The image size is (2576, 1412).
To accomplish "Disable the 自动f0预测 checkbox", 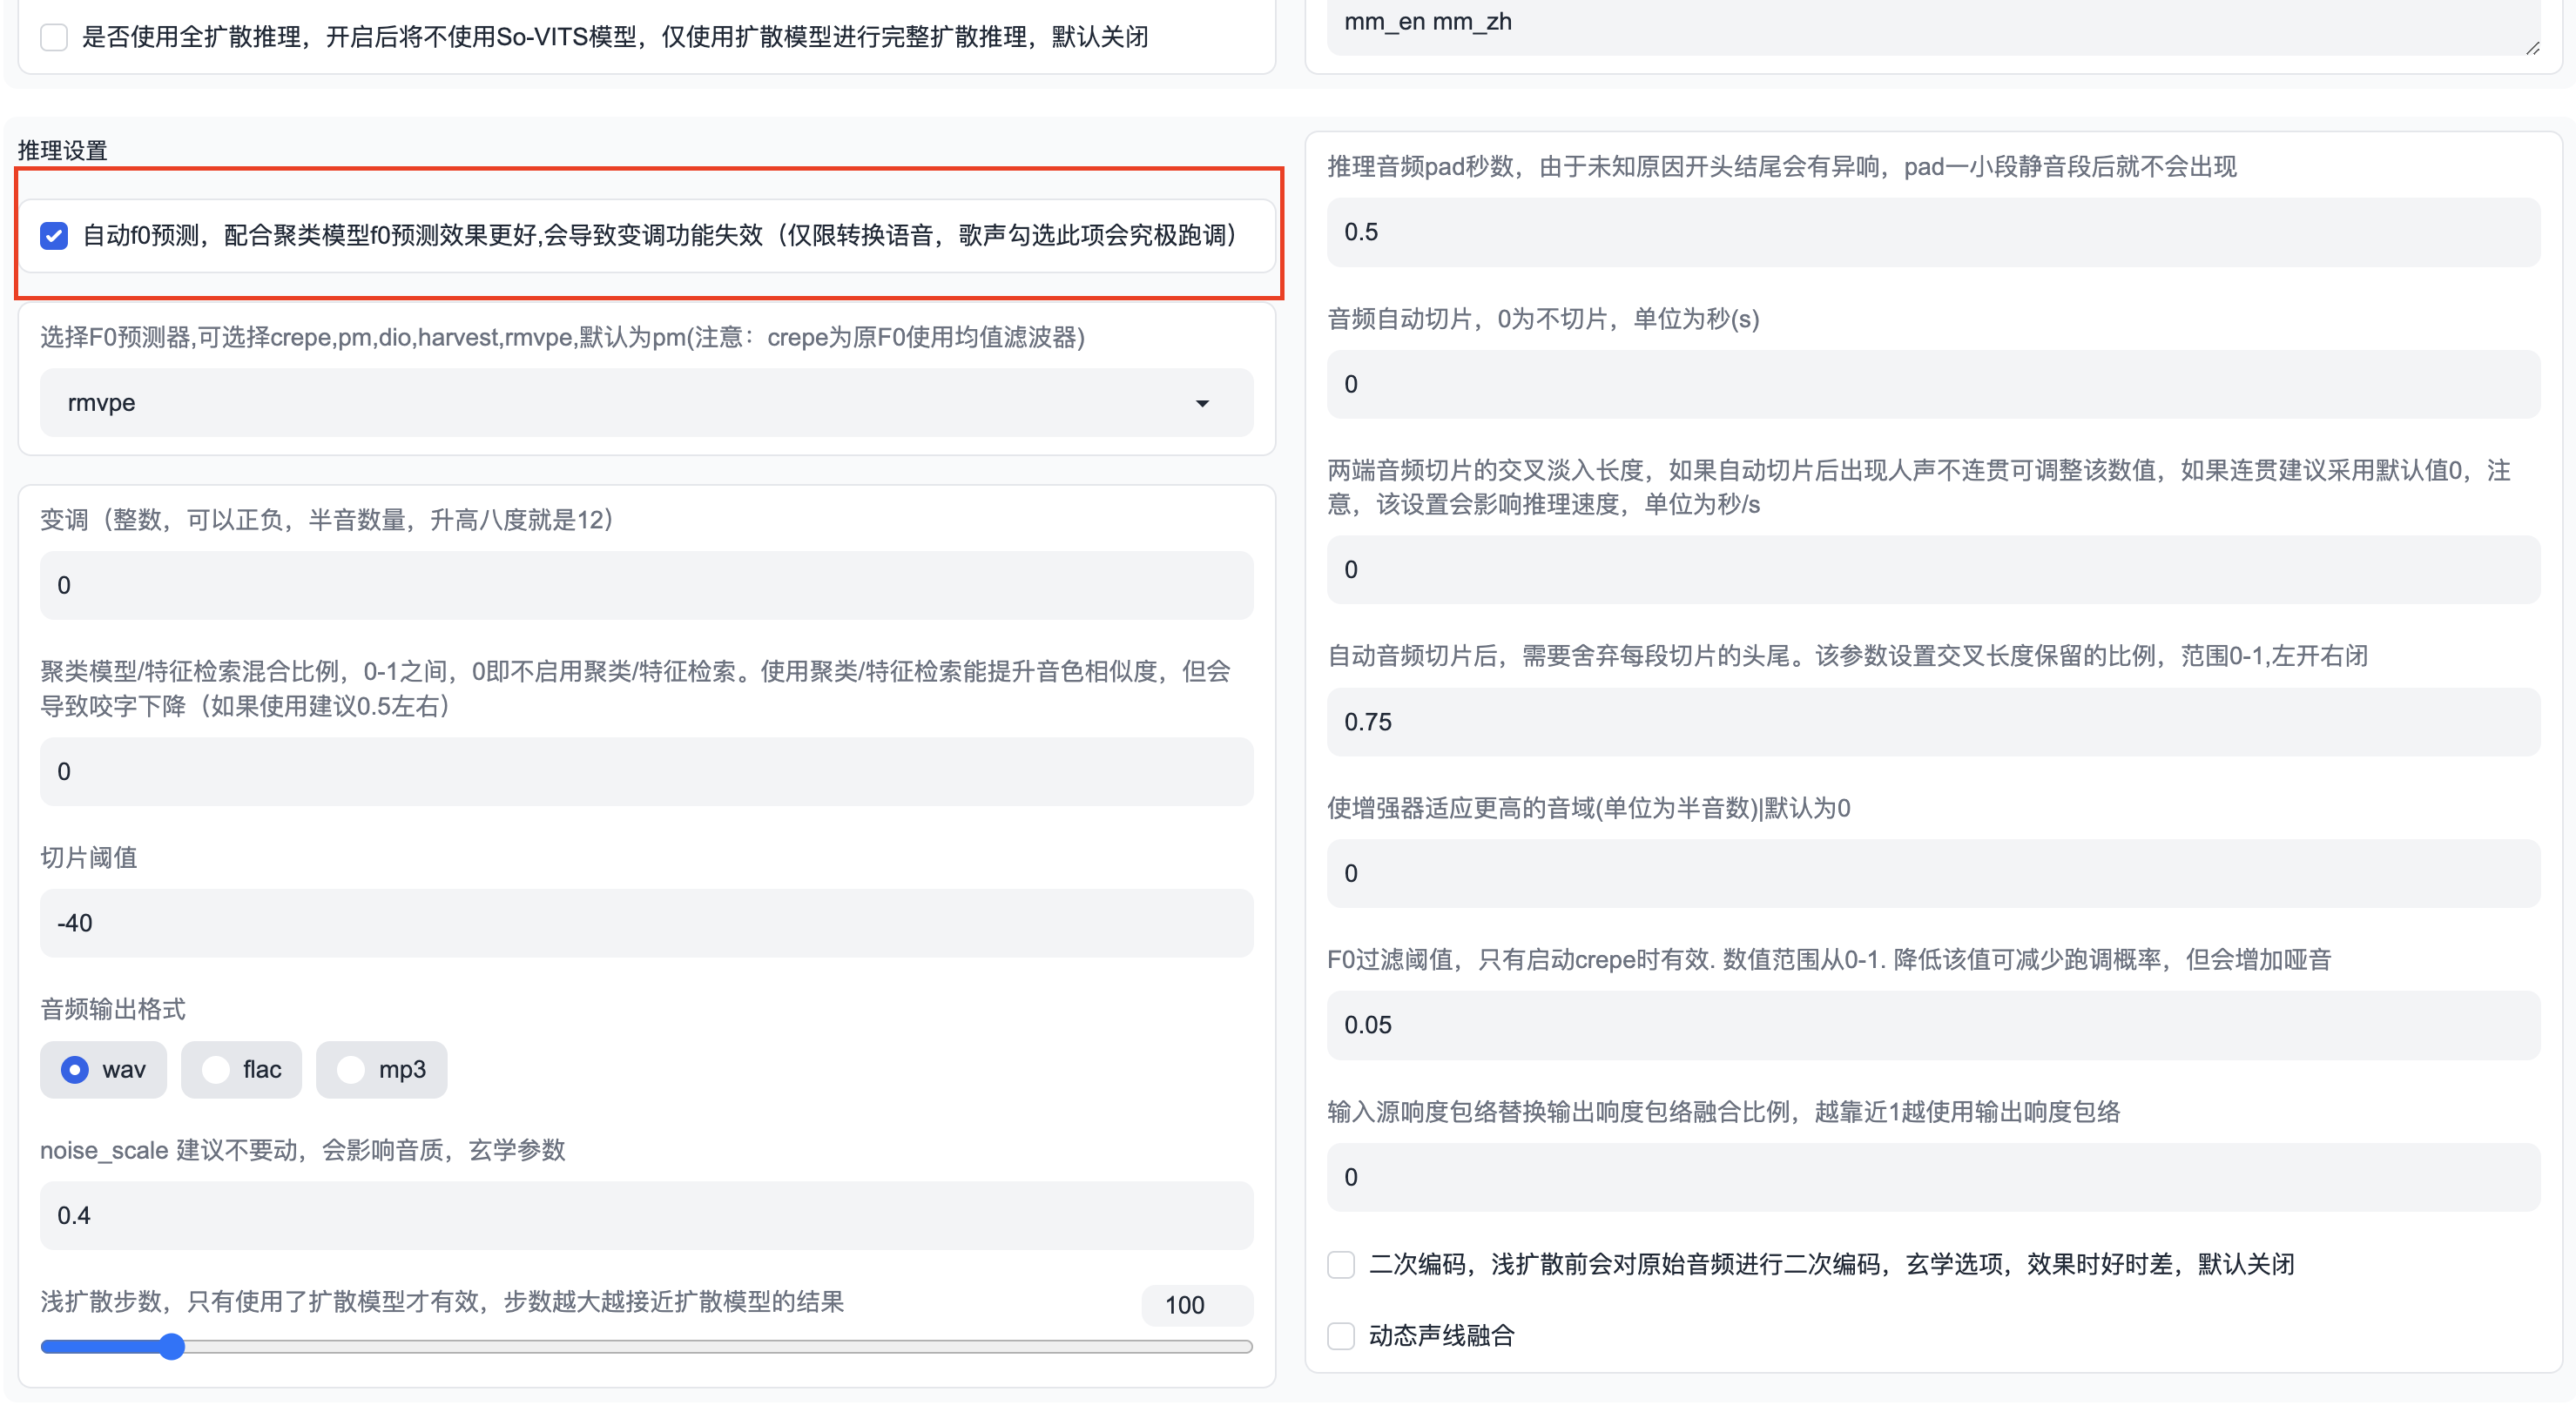I will 54,236.
